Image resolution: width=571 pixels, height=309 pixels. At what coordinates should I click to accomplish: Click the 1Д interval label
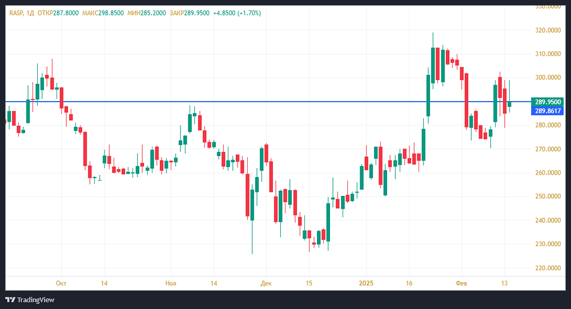click(x=31, y=13)
